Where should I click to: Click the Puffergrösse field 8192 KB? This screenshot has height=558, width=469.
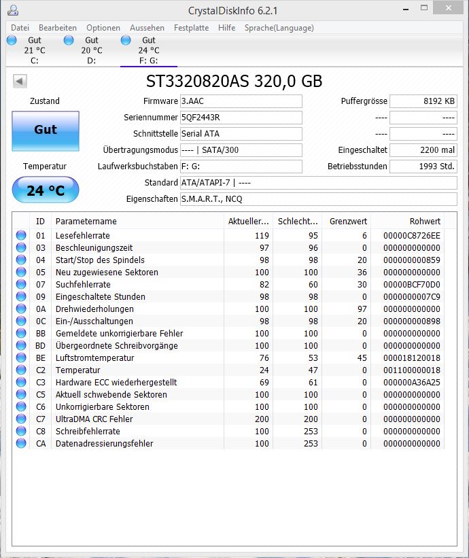click(x=423, y=101)
